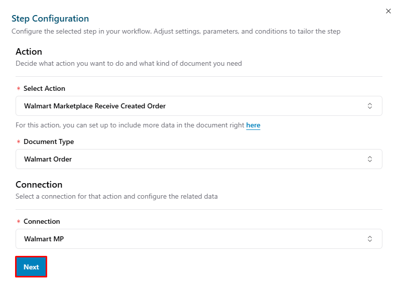Click 'Configure the selected step in your workflow' description
Image resolution: width=400 pixels, height=295 pixels.
pyautogui.click(x=176, y=32)
